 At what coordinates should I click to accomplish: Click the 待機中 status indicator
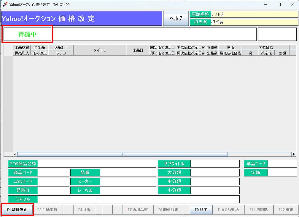coord(28,34)
